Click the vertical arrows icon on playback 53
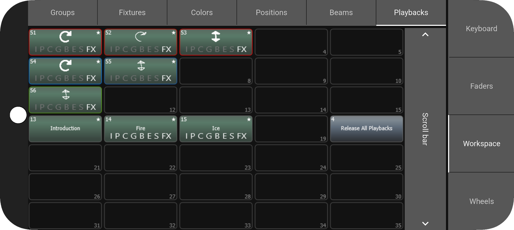Screen dimensions: 514x230 point(216,37)
